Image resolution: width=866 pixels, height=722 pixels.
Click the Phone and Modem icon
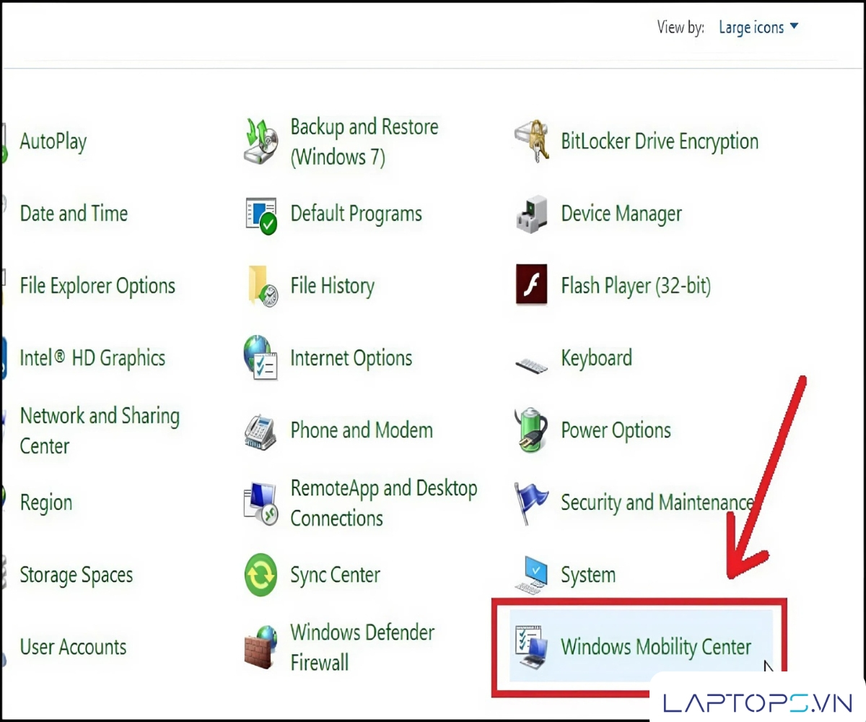point(261,431)
